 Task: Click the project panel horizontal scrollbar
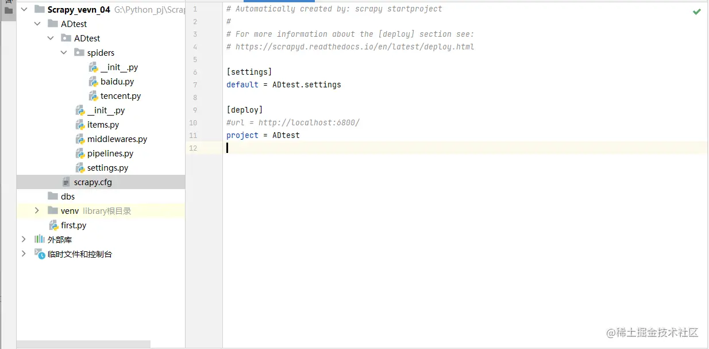coord(83,344)
